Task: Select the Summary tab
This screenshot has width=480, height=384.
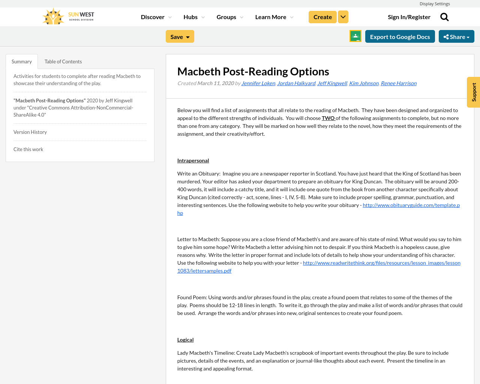Action: (21, 61)
